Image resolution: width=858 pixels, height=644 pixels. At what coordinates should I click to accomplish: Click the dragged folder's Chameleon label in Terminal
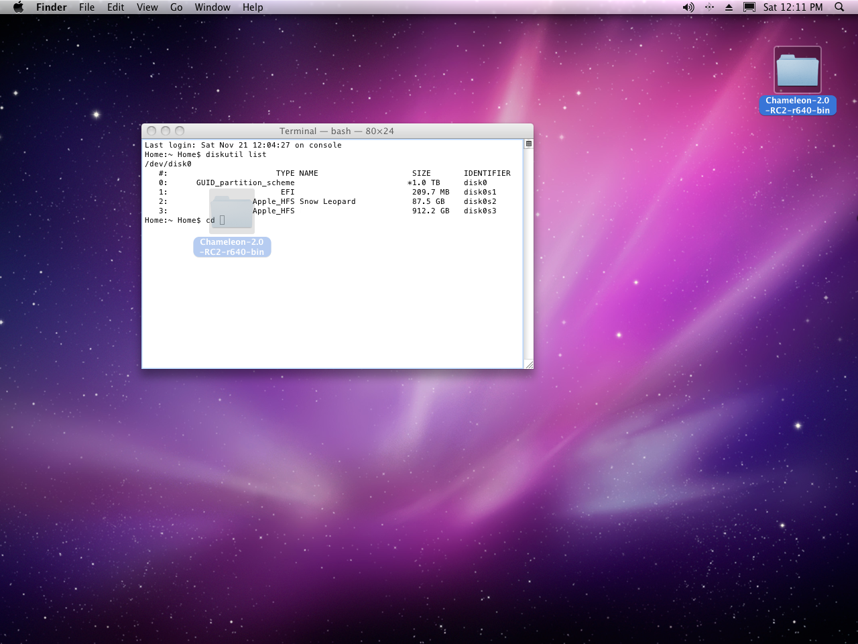point(232,247)
